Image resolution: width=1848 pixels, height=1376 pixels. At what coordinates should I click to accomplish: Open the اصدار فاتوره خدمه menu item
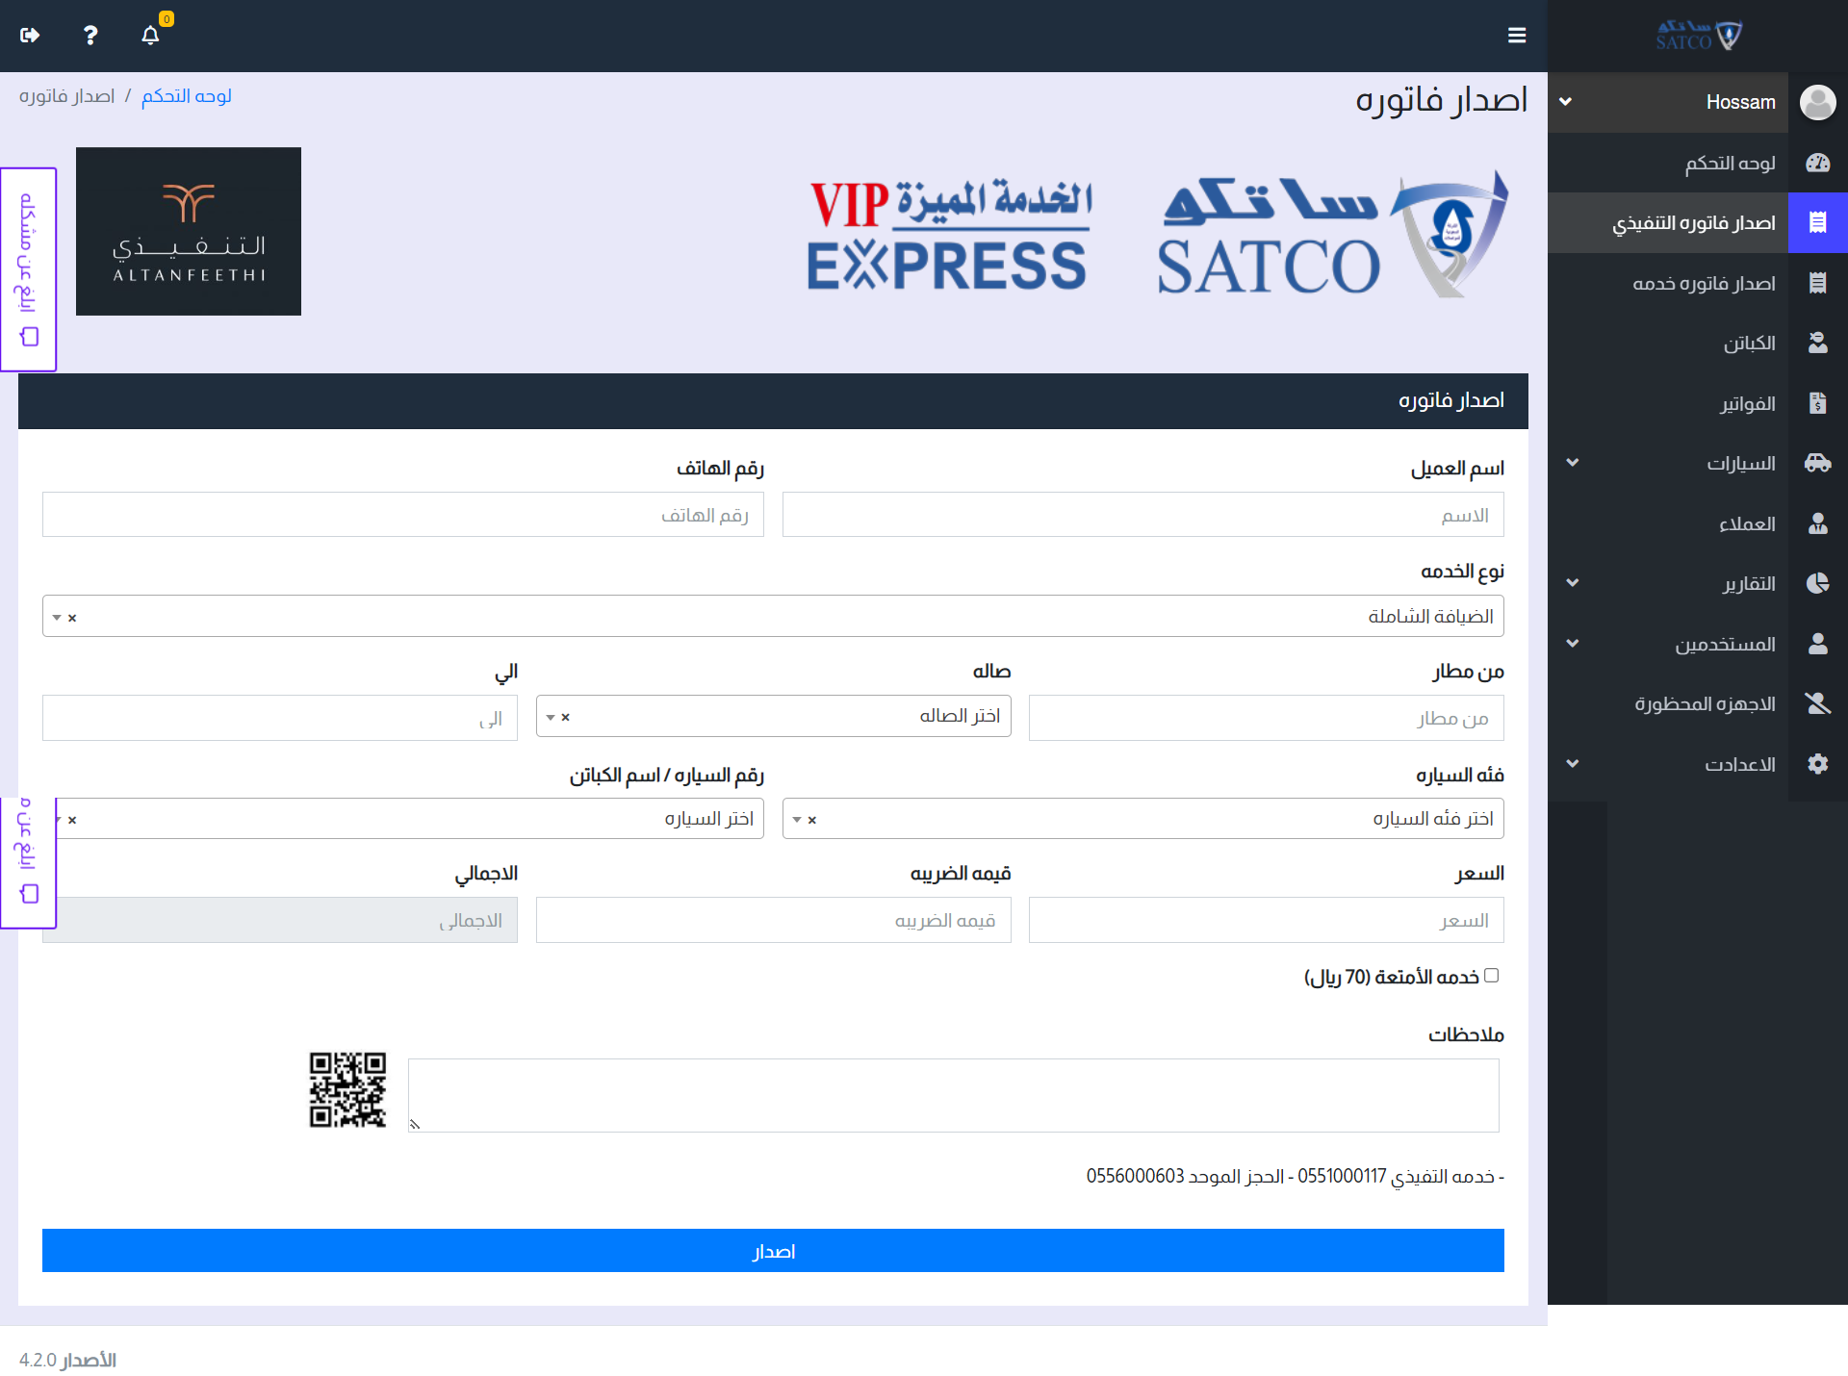click(1703, 283)
